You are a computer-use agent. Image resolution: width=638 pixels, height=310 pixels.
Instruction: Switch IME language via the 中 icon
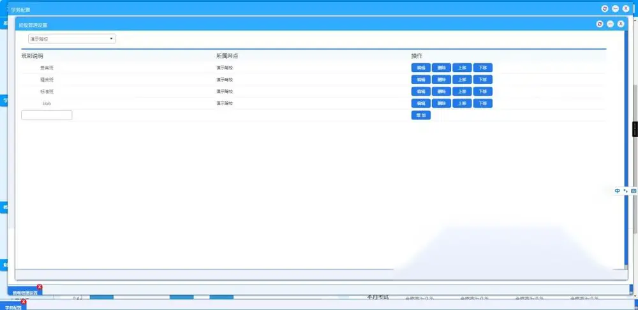tap(617, 191)
